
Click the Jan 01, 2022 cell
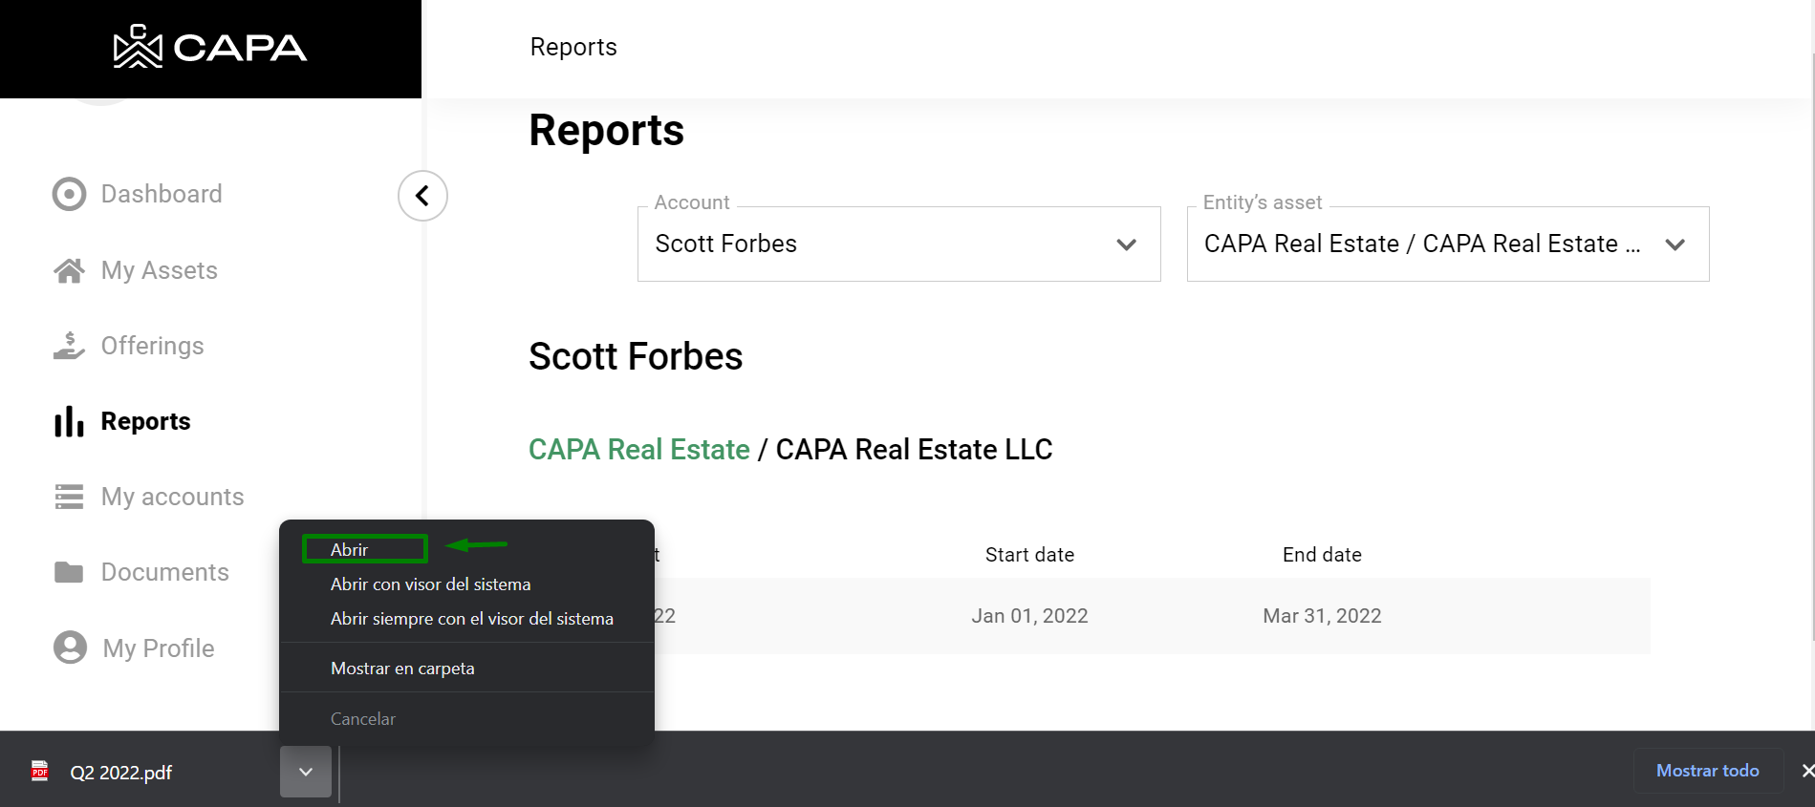point(1030,616)
